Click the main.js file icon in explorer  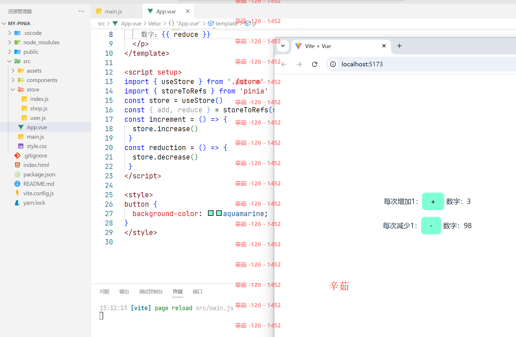[21, 137]
